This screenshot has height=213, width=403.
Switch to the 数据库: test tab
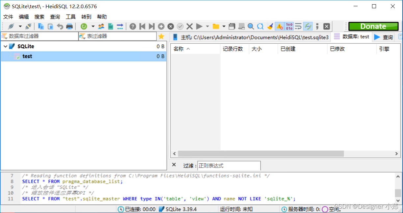pyautogui.click(x=352, y=37)
